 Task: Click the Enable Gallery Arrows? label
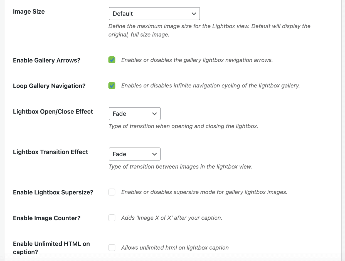click(46, 61)
